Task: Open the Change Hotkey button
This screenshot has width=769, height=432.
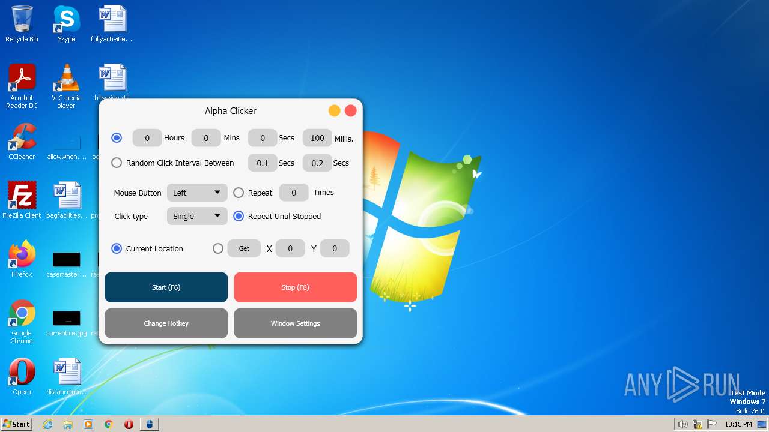Action: [x=166, y=323]
